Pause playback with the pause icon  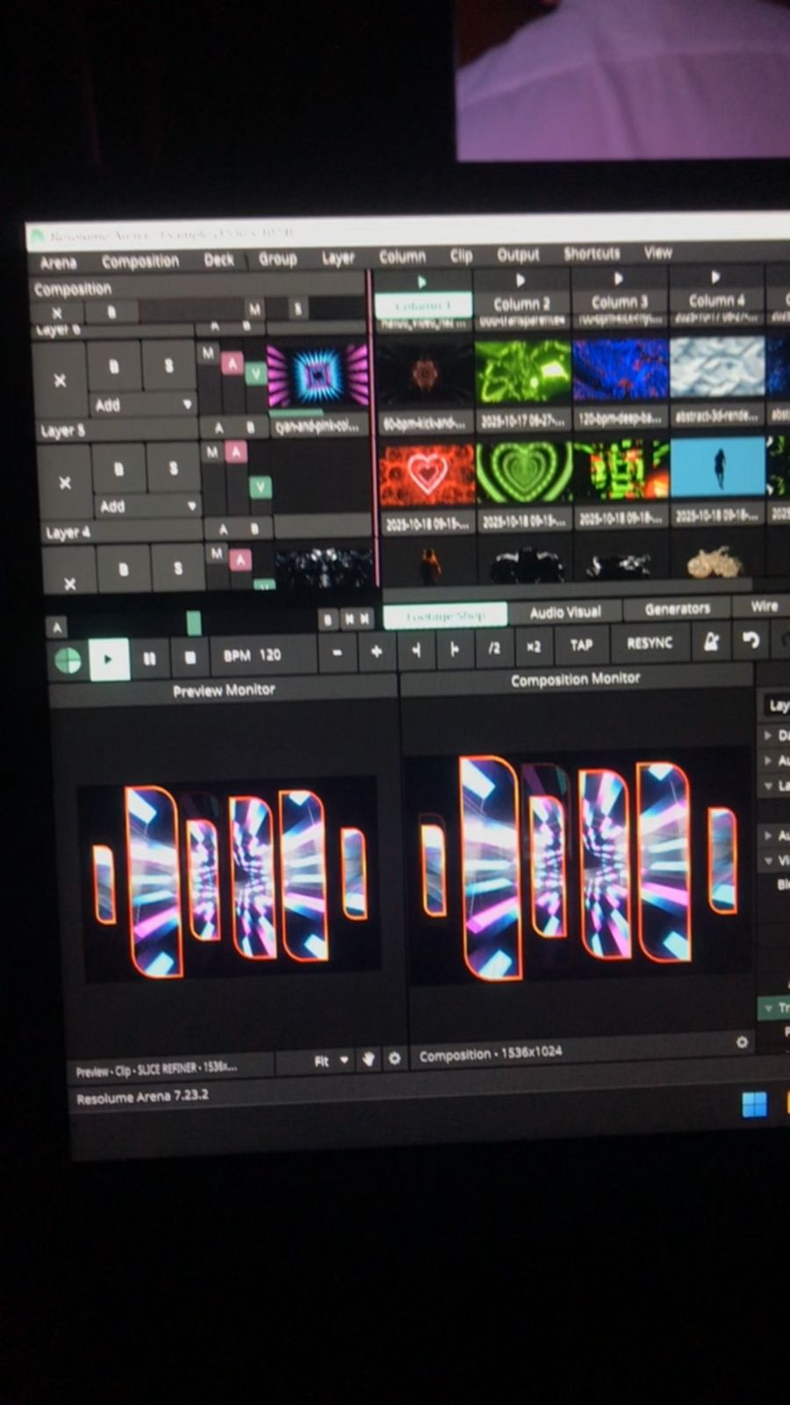[x=150, y=659]
